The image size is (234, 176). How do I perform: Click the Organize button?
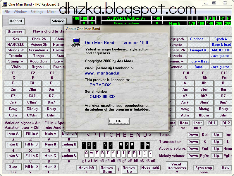click(x=15, y=31)
